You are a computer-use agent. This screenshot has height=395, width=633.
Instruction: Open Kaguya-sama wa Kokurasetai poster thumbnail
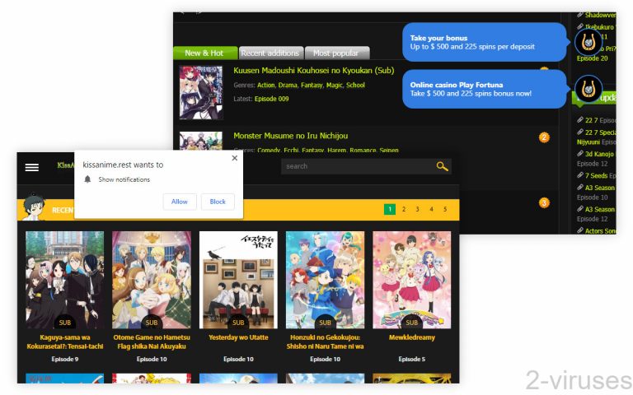64,280
